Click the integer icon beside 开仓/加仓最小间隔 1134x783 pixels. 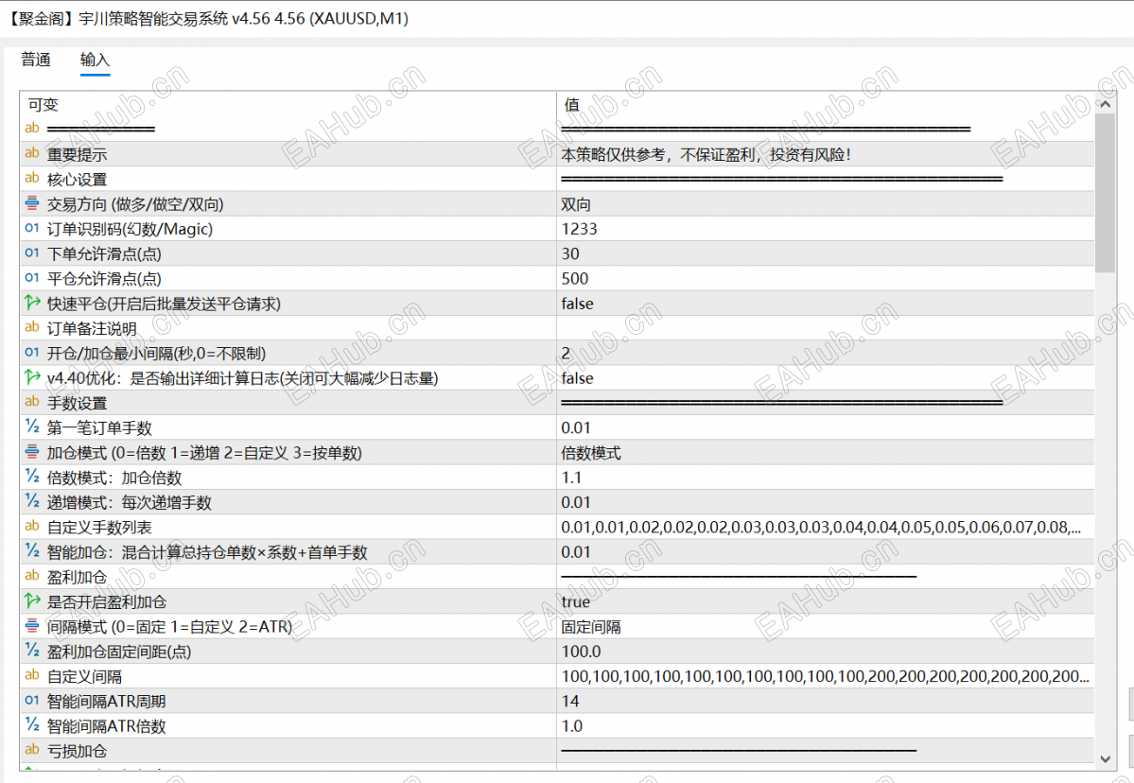pyautogui.click(x=32, y=352)
